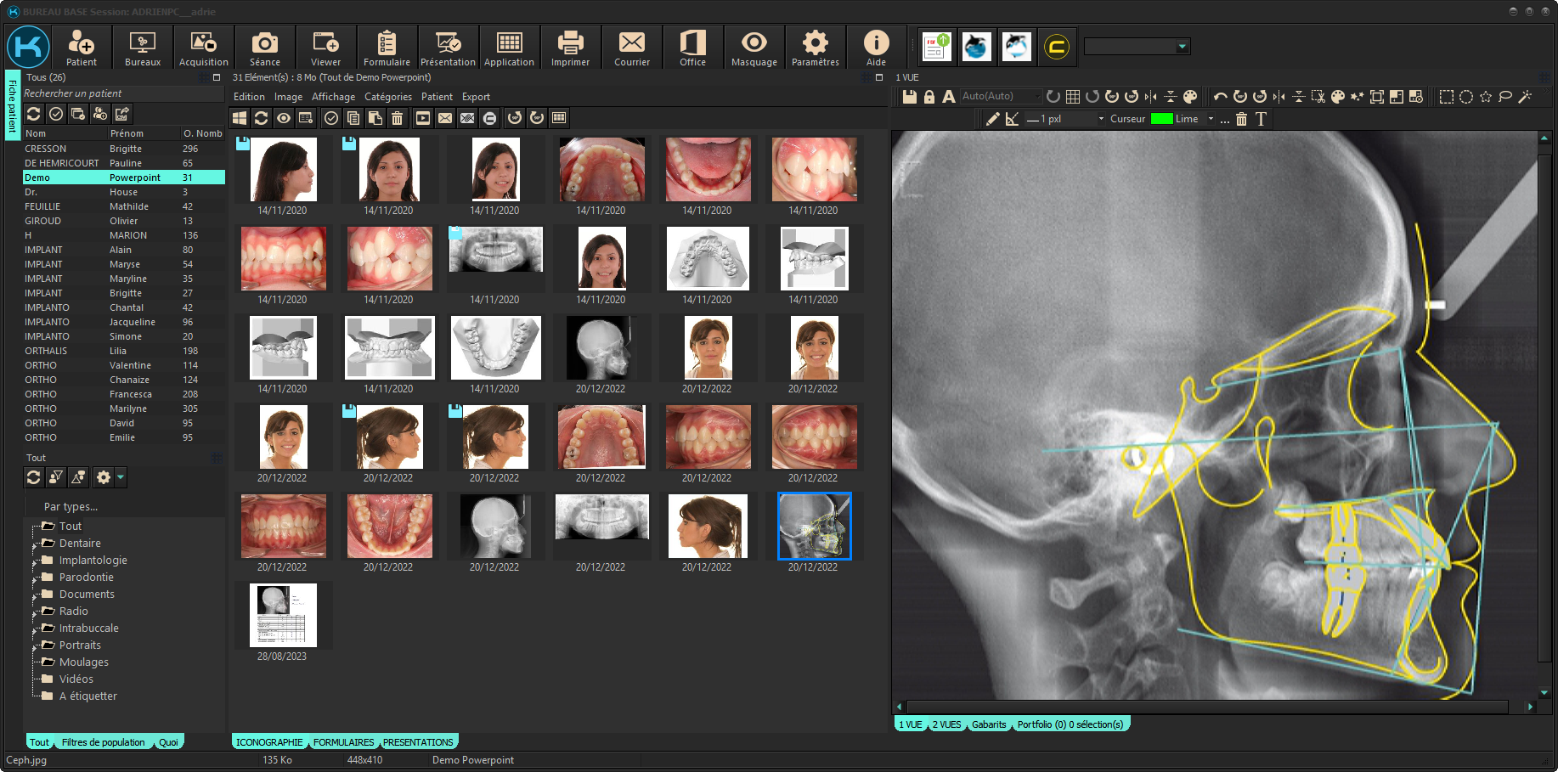The height and width of the screenshot is (772, 1558).
Task: Select the text tool in the drawing toolbar
Action: 1261,119
